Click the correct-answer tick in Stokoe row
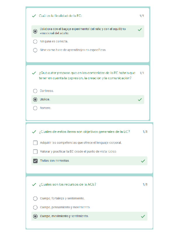Screen dimensions: 175x248 (140, 100)
